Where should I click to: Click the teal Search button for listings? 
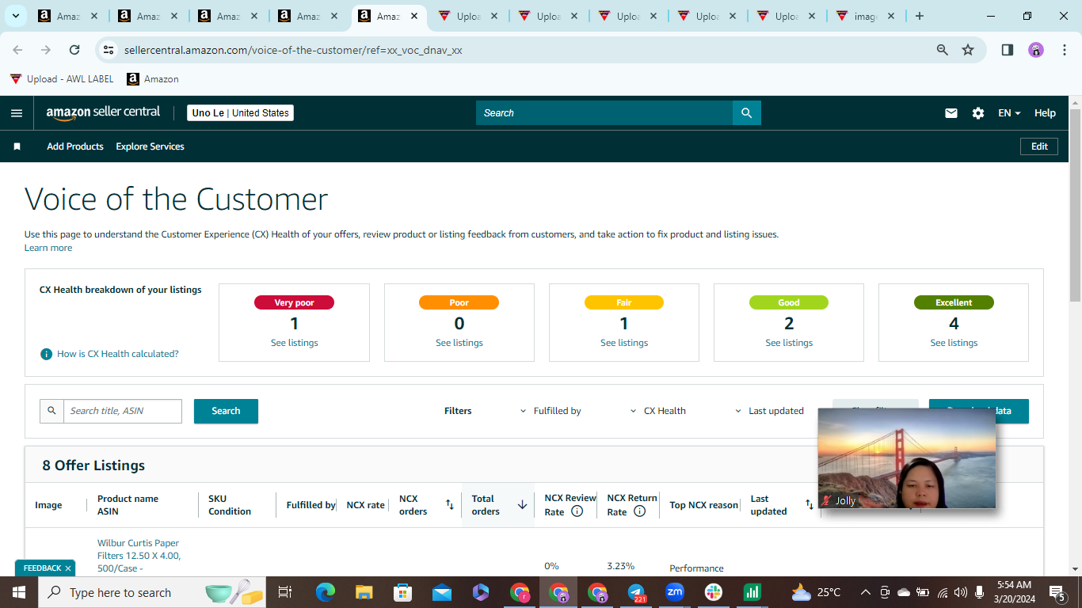pos(226,411)
